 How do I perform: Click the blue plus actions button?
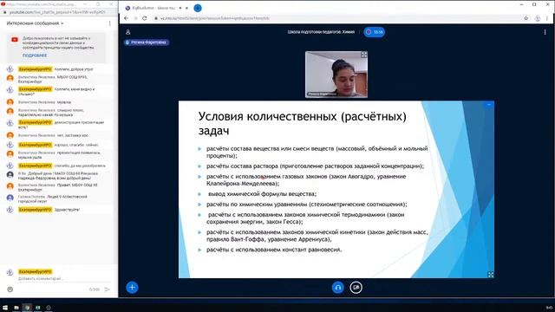pyautogui.click(x=132, y=287)
